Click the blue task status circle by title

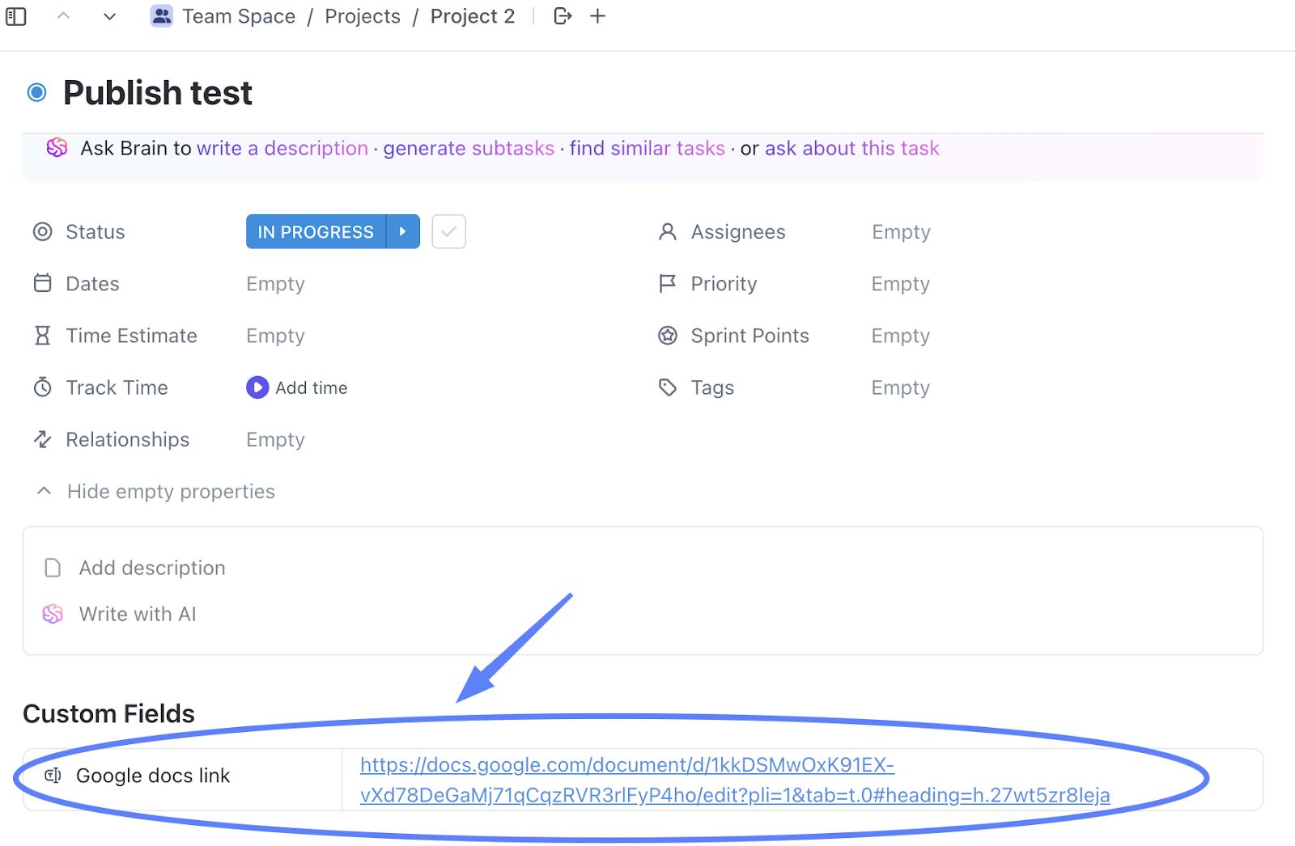(x=37, y=93)
